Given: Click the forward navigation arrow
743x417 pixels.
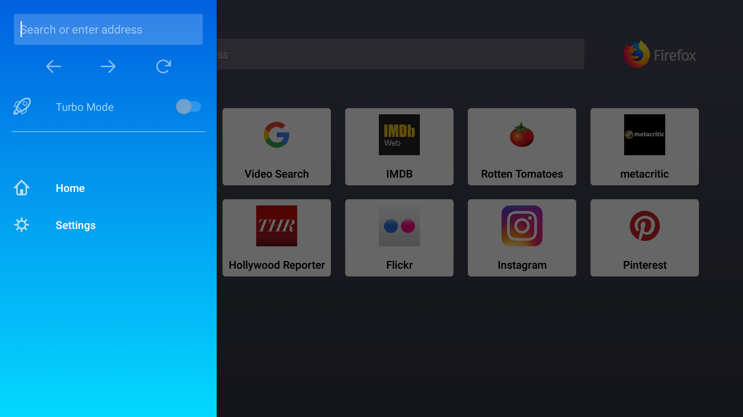Looking at the screenshot, I should pos(108,66).
